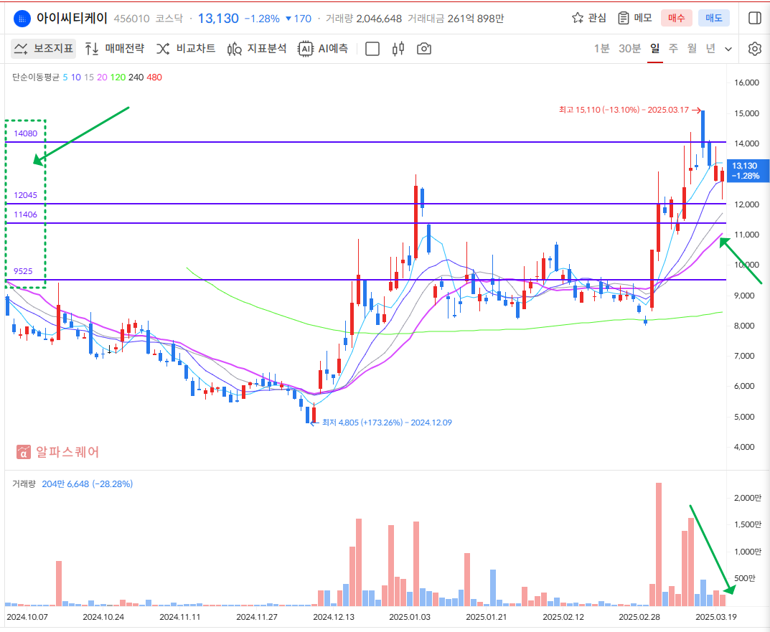Viewport: 770px width, 632px height.
Task: Select the 480-day moving average value
Action: pos(154,77)
